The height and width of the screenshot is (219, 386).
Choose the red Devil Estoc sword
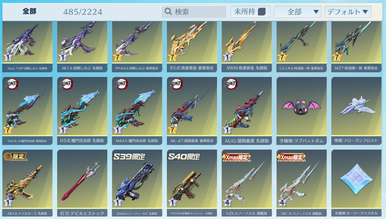[82, 183]
